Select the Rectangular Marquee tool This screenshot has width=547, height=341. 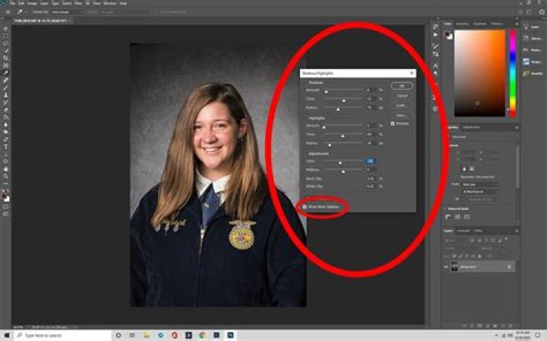[x=6, y=36]
